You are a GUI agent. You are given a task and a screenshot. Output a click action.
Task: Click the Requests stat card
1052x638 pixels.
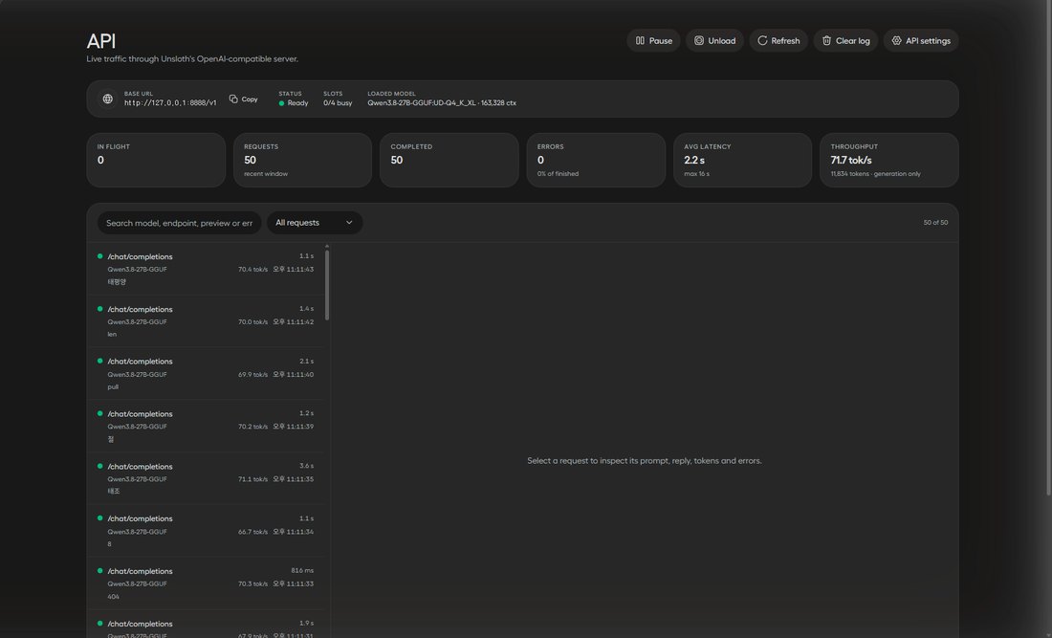click(302, 160)
